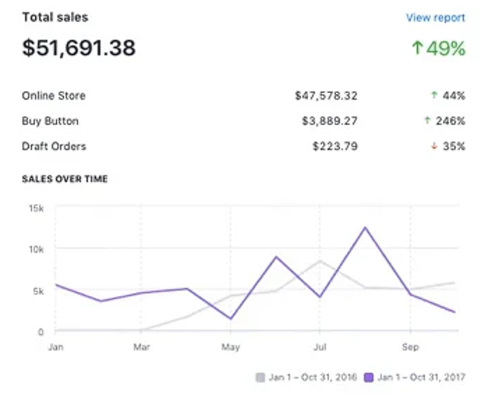Click the $3,889.27 Buy Button amount
The image size is (480, 394).
pyautogui.click(x=330, y=121)
